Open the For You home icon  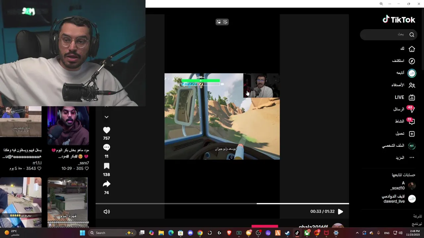click(x=412, y=49)
